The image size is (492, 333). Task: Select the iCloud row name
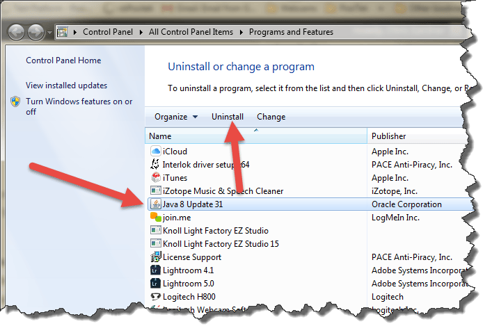[175, 152]
